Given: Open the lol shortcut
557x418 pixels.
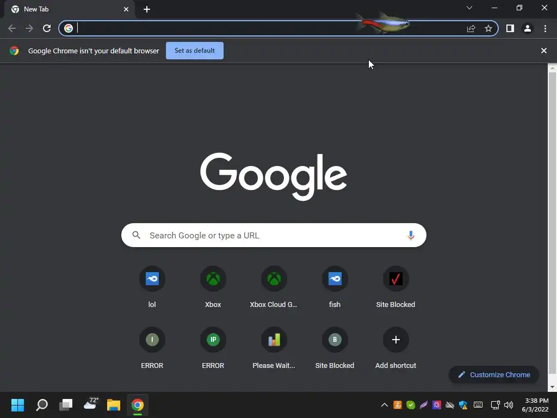Looking at the screenshot, I should [x=152, y=287].
